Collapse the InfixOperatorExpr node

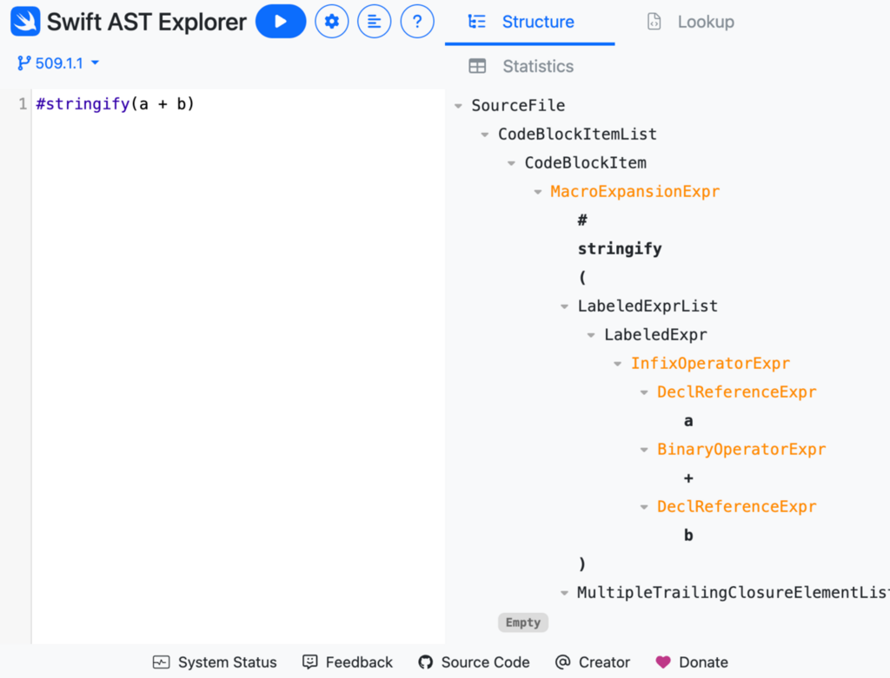point(618,364)
